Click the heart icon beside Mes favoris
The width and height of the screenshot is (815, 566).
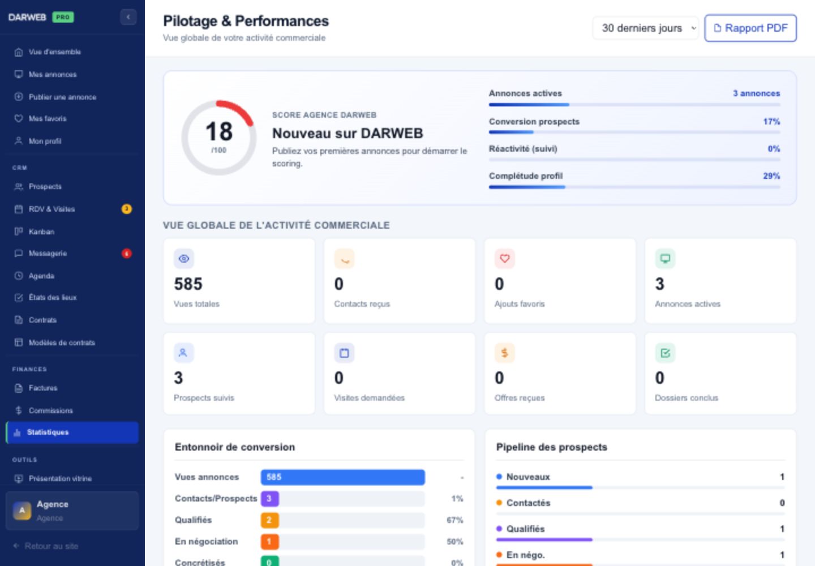click(19, 118)
